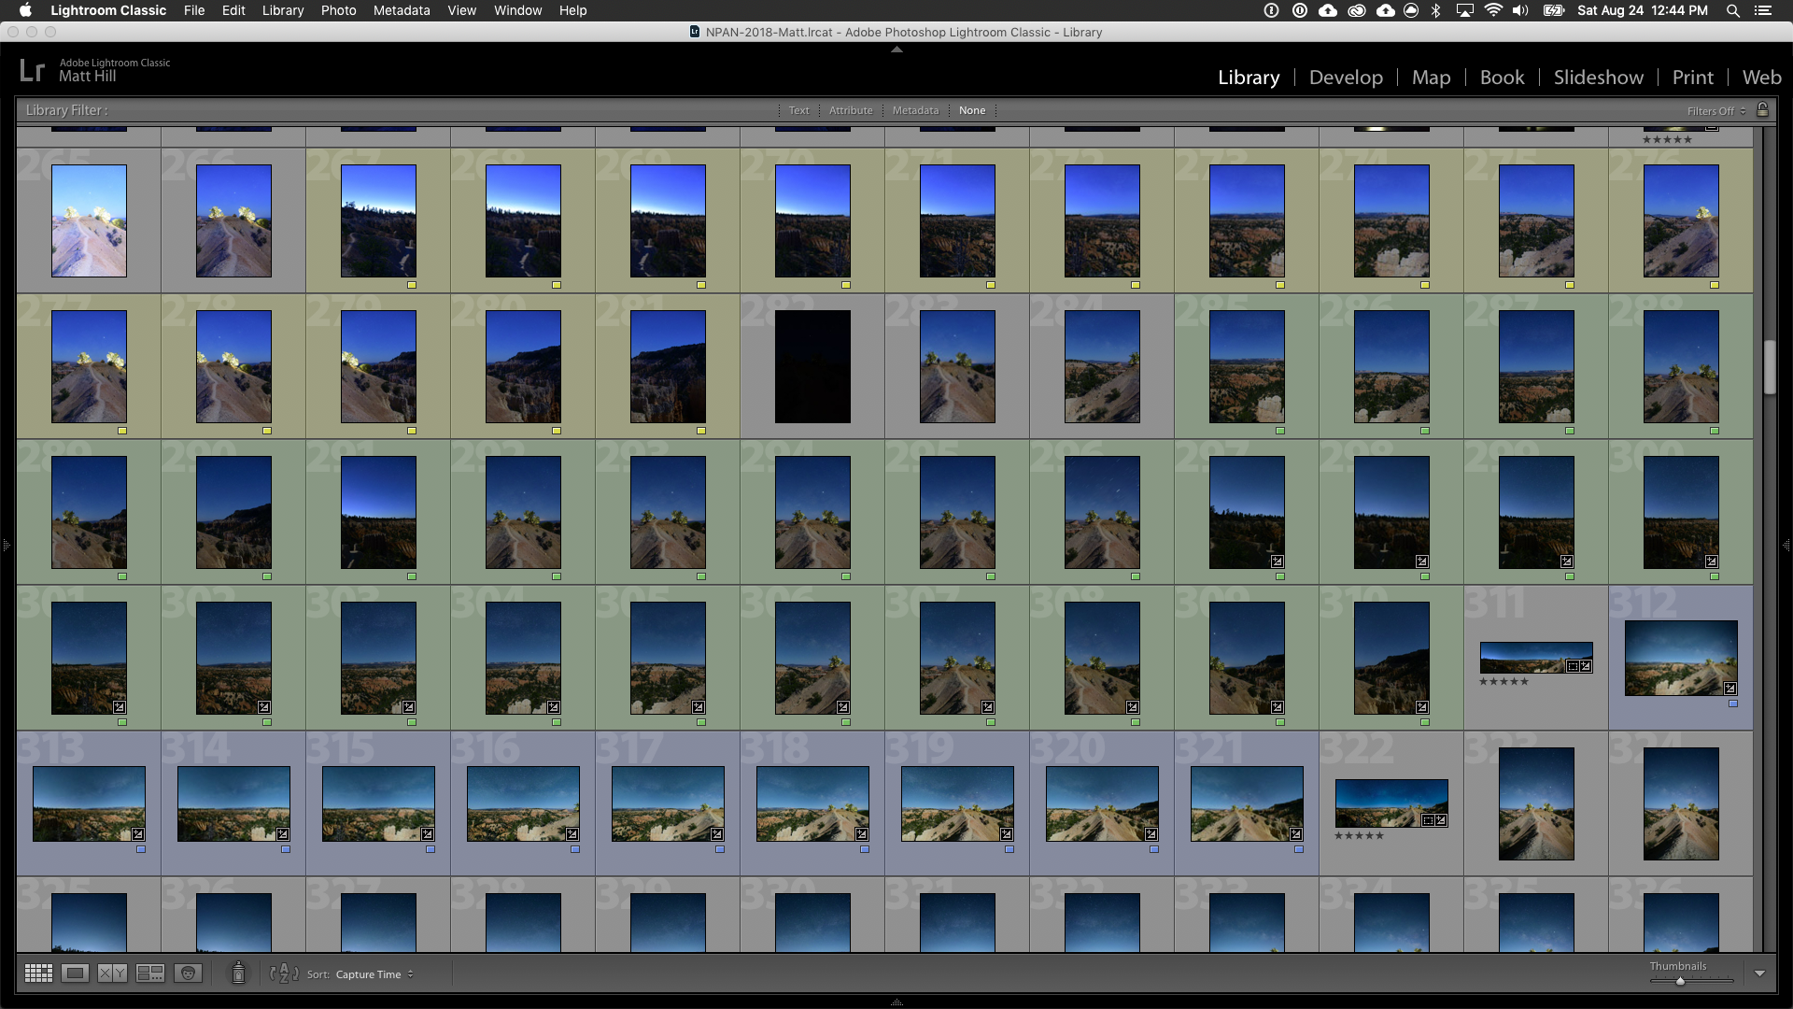Open the Metadata menu
Image resolution: width=1793 pixels, height=1009 pixels.
[402, 10]
